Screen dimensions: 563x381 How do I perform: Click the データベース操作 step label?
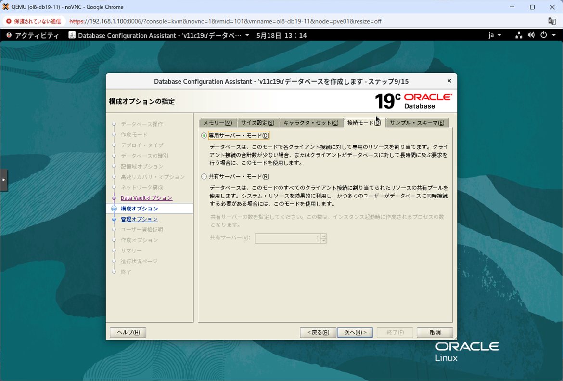(142, 124)
